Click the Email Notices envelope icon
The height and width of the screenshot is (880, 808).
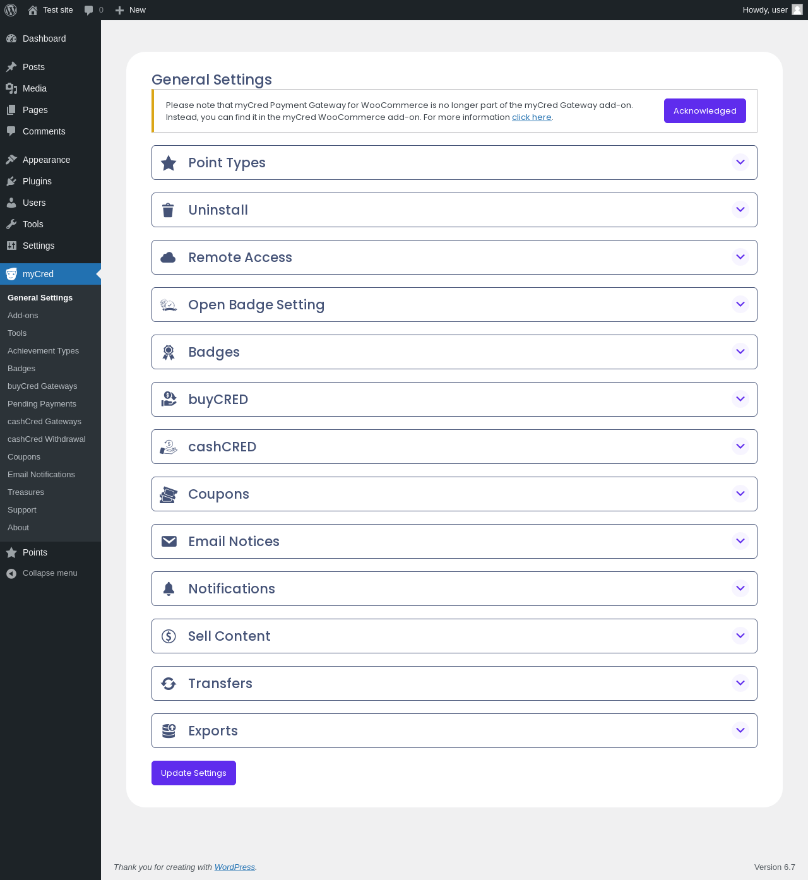[x=169, y=541]
